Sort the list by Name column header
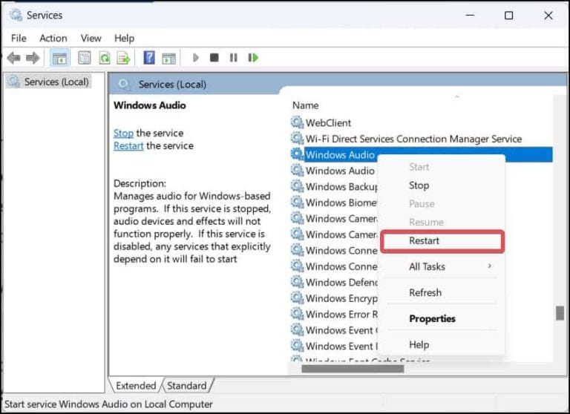570x414 pixels. [x=305, y=105]
